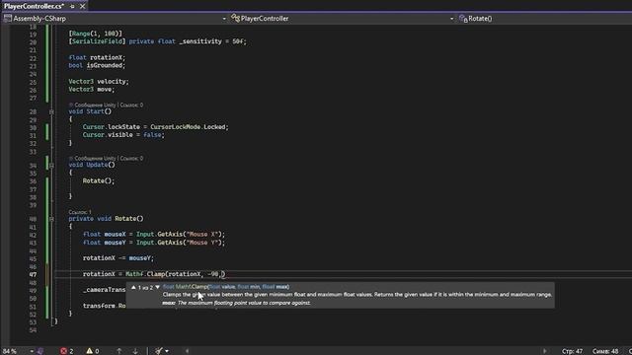This screenshot has height=355, width=632.
Task: Click the 'rotationX -= mouseY;' line
Action: [118, 258]
